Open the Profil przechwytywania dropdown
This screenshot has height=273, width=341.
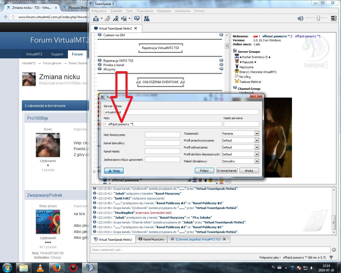pos(240,140)
